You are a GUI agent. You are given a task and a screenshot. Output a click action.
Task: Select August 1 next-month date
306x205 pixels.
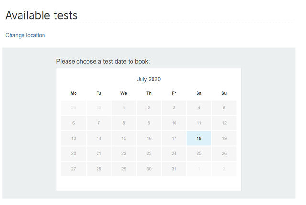pyautogui.click(x=199, y=169)
